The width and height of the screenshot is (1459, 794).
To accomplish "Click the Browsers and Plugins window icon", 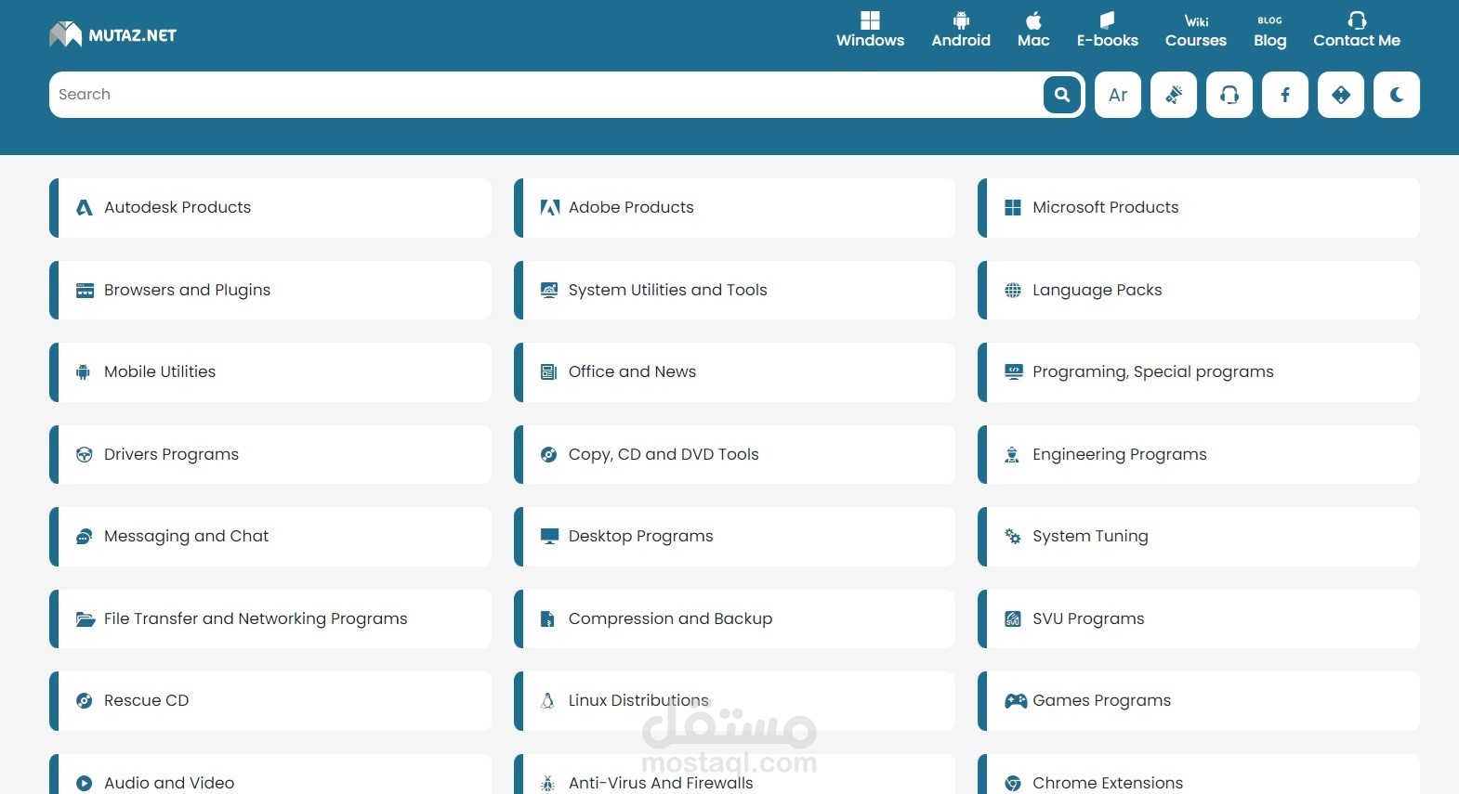I will coord(85,291).
